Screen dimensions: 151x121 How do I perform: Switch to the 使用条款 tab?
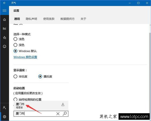[x=49, y=19]
